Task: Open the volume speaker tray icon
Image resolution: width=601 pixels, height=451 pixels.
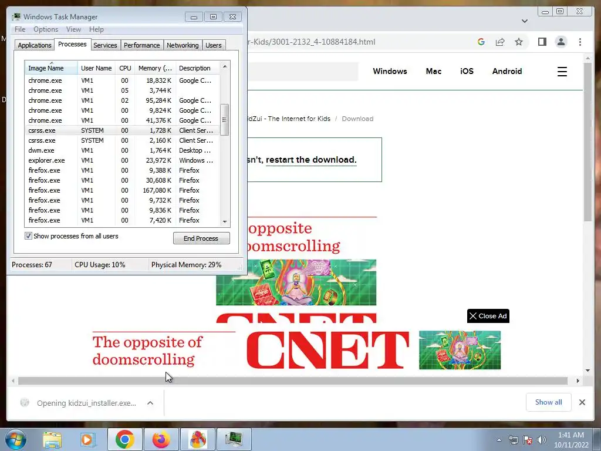Action: pyautogui.click(x=542, y=440)
